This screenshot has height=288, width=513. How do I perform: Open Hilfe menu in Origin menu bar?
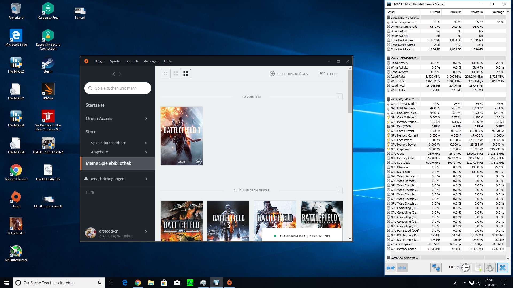(x=168, y=61)
